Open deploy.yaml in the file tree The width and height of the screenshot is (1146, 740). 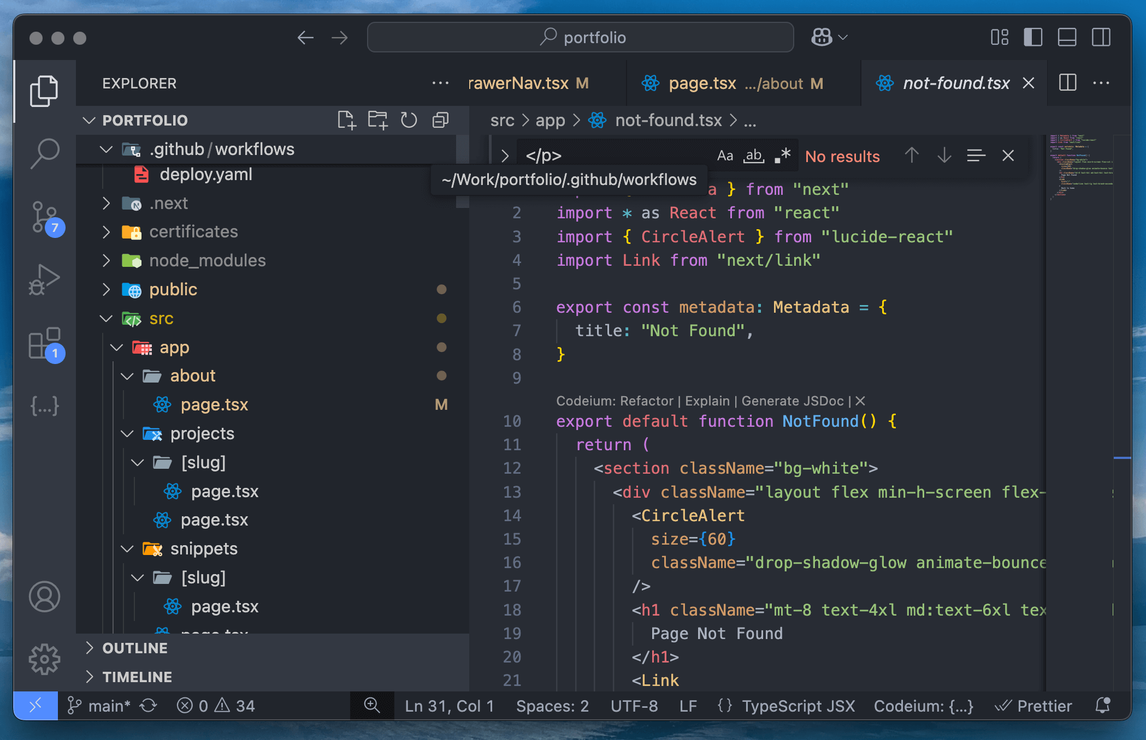pyautogui.click(x=205, y=175)
